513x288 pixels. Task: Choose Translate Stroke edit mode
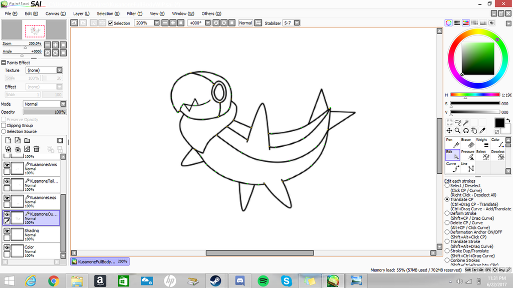[x=447, y=241]
